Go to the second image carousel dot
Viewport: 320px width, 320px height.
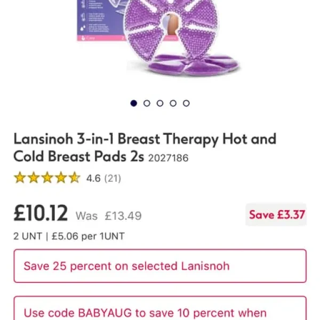(x=147, y=103)
